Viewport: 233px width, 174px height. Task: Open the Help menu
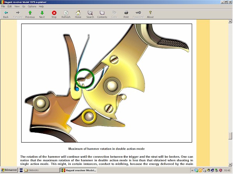[41, 6]
